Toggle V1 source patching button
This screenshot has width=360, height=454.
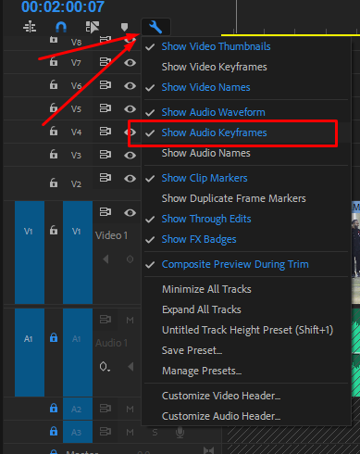click(30, 252)
